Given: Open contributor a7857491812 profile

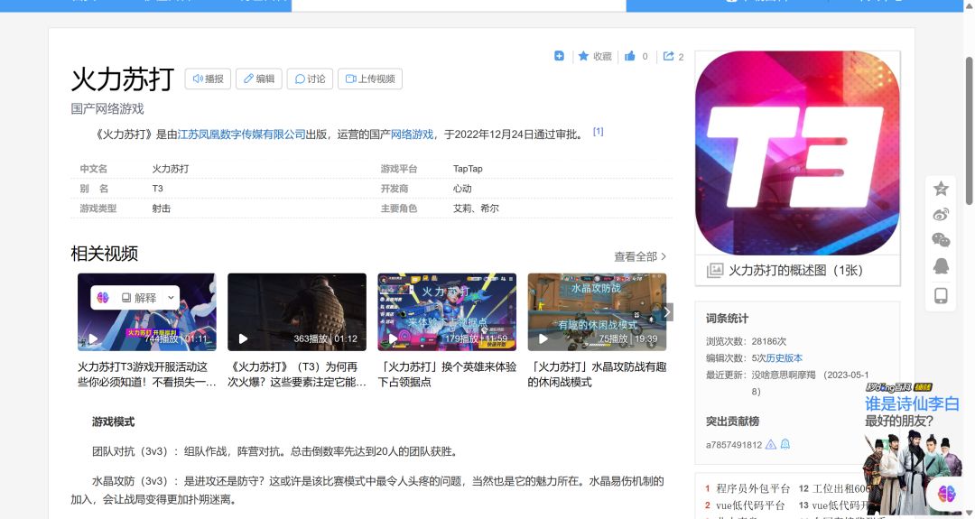Looking at the screenshot, I should pyautogui.click(x=734, y=444).
